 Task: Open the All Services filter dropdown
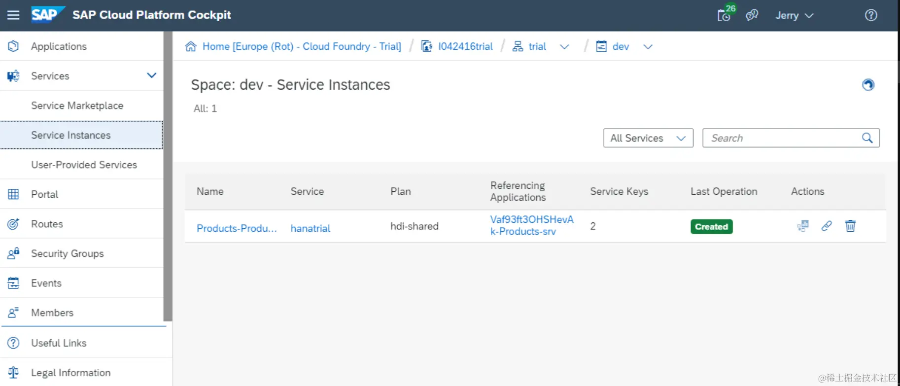point(648,138)
